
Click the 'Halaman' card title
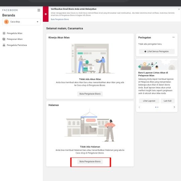click(54, 105)
